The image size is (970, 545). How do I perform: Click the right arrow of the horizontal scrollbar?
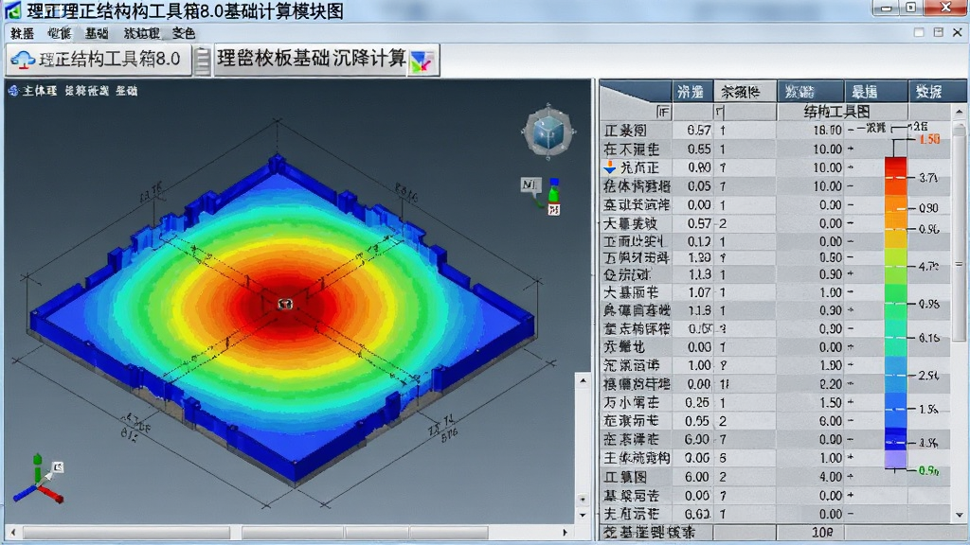[565, 532]
